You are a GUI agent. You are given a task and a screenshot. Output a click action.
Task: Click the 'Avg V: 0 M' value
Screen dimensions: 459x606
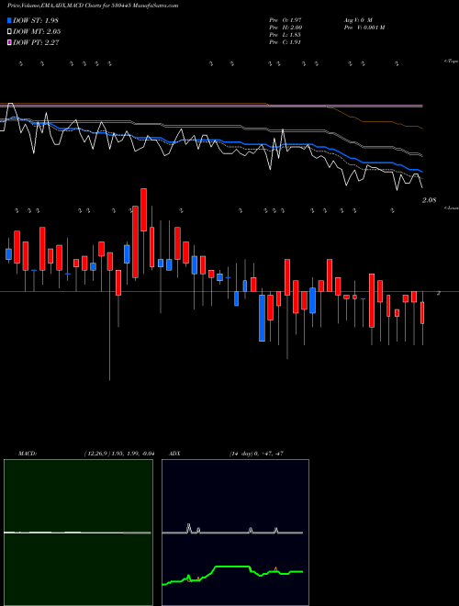358,19
